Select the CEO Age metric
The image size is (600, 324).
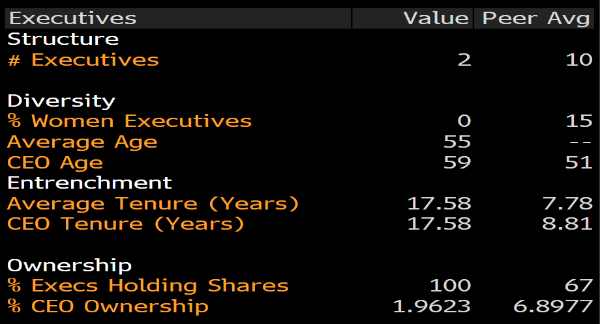(x=55, y=162)
